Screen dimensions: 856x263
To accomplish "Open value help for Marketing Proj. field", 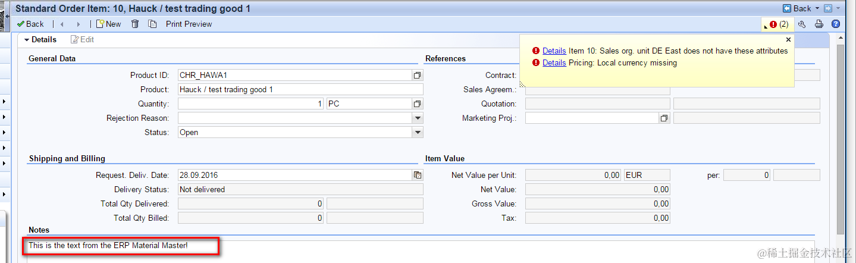I will (x=664, y=118).
